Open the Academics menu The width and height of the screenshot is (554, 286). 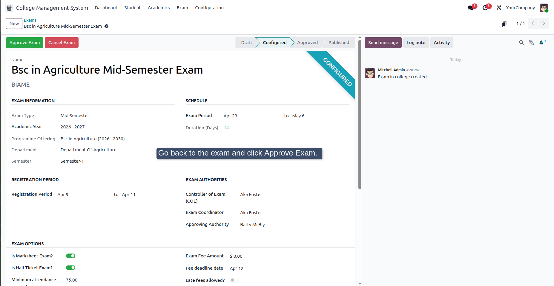(x=159, y=8)
